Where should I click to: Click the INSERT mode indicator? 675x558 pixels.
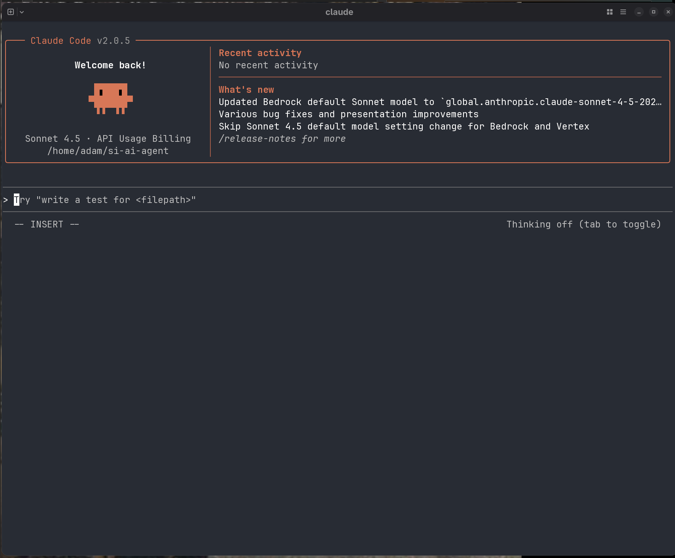click(x=47, y=224)
